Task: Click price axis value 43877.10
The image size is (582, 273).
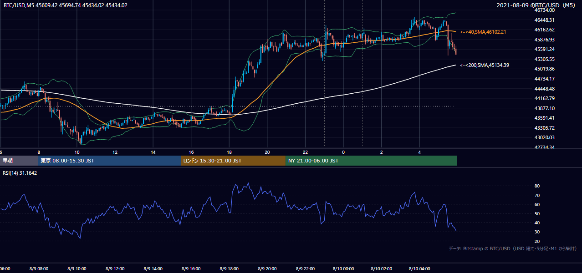Action: pyautogui.click(x=544, y=108)
